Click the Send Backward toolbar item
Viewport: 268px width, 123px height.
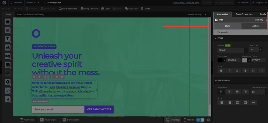click(68, 9)
